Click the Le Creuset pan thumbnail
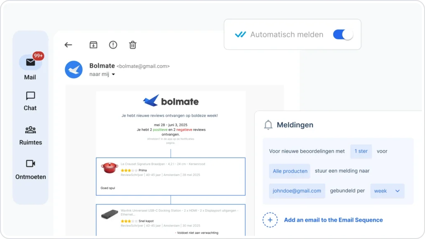The height and width of the screenshot is (239, 425). 110,168
